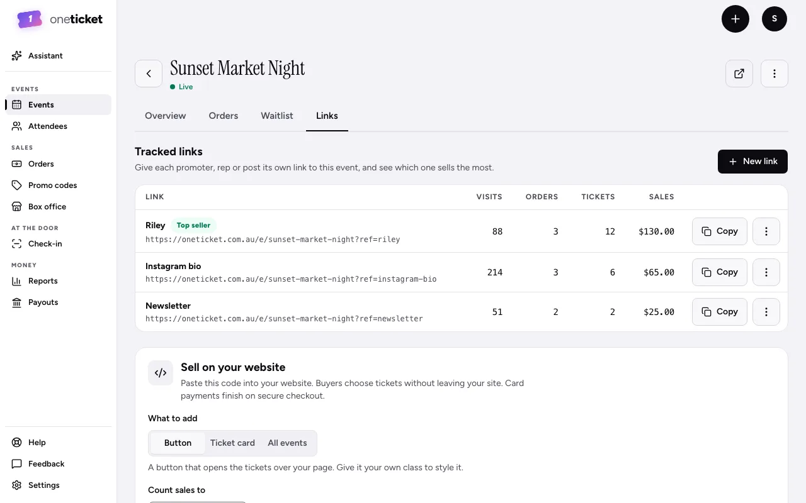
Task: Open Promo codes page
Action: pyautogui.click(x=58, y=185)
